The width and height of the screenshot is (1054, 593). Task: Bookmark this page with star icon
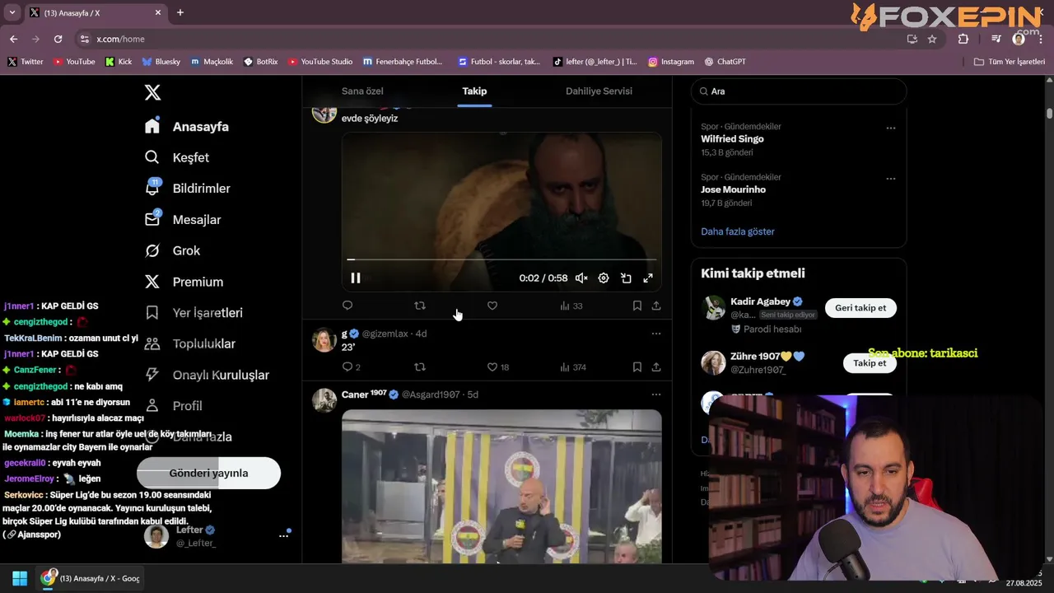932,39
